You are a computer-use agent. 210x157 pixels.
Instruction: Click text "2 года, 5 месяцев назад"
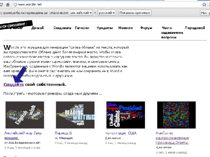click(x=22, y=148)
